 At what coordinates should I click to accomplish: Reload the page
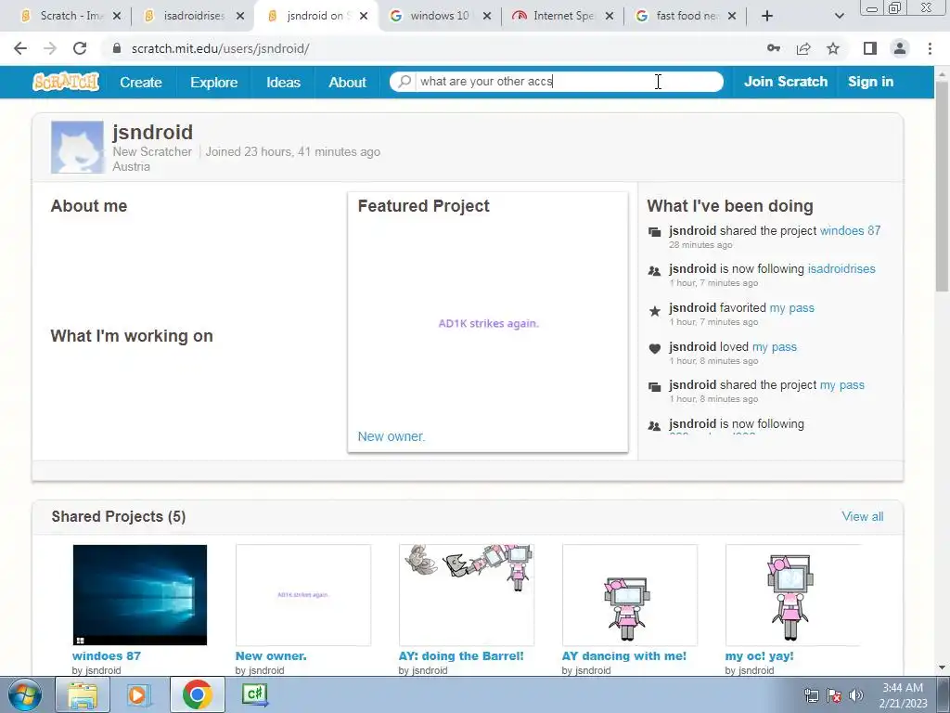point(80,48)
